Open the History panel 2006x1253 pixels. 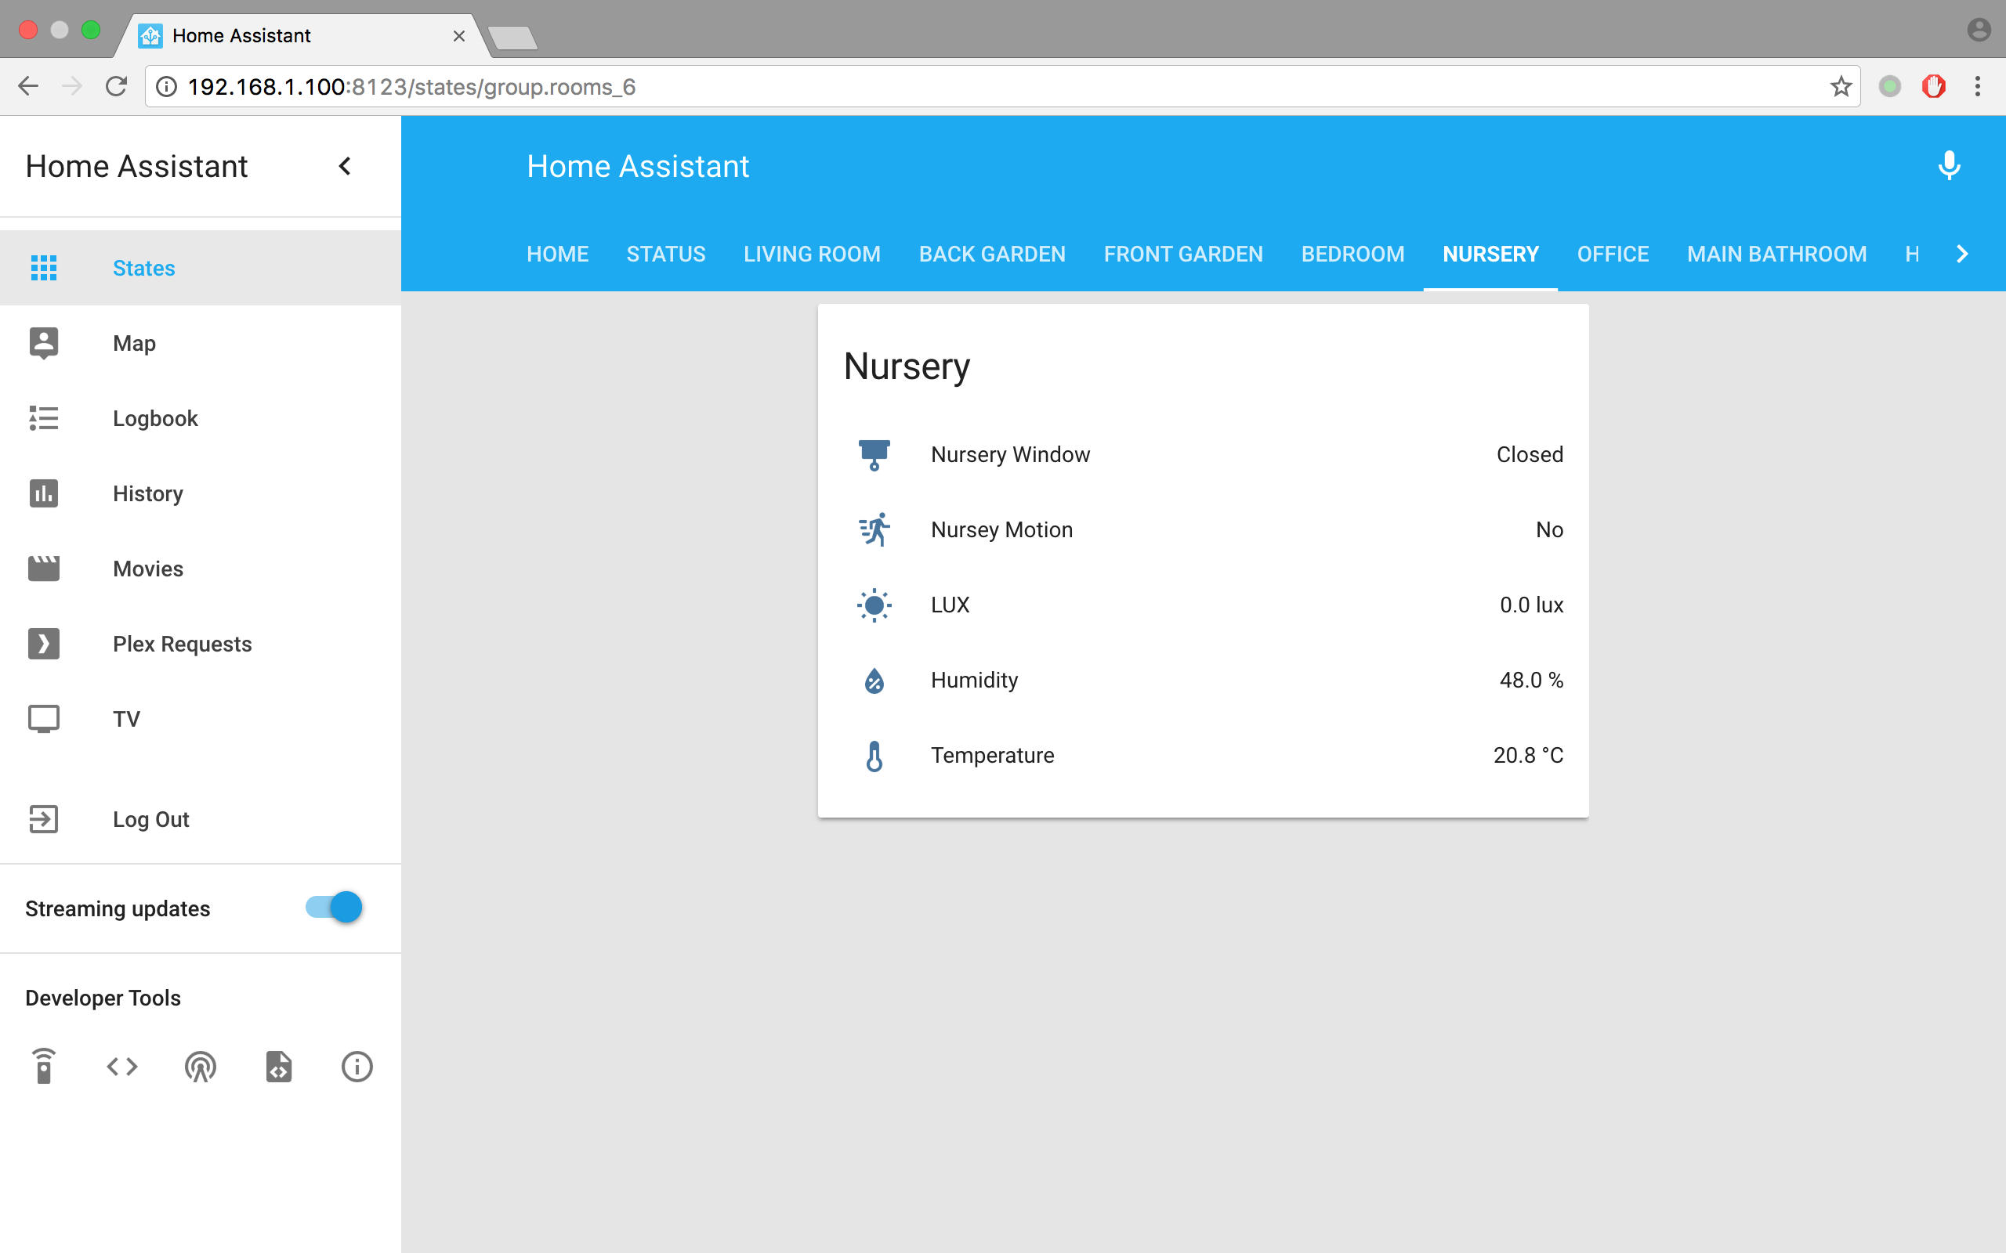pos(147,493)
